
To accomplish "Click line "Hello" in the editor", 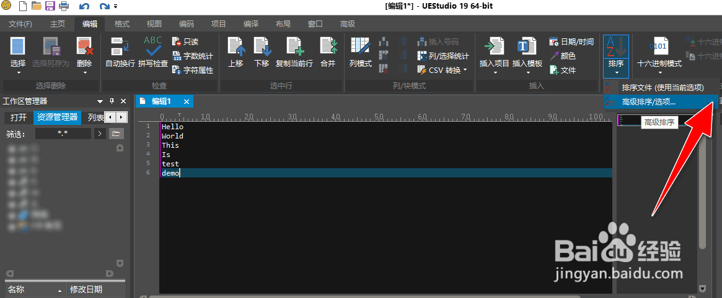I will pyautogui.click(x=172, y=127).
